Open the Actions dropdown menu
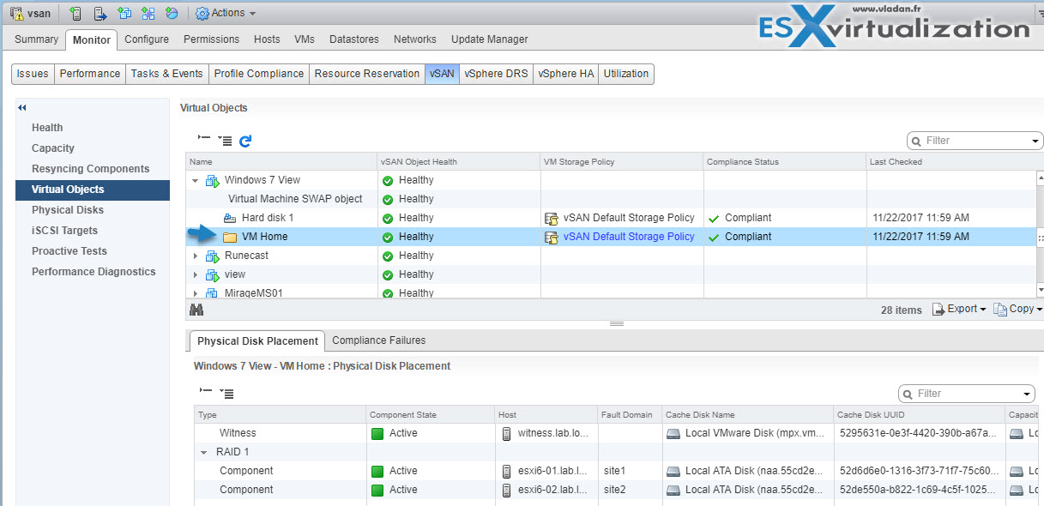Viewport: 1044px width, 506px height. [226, 13]
